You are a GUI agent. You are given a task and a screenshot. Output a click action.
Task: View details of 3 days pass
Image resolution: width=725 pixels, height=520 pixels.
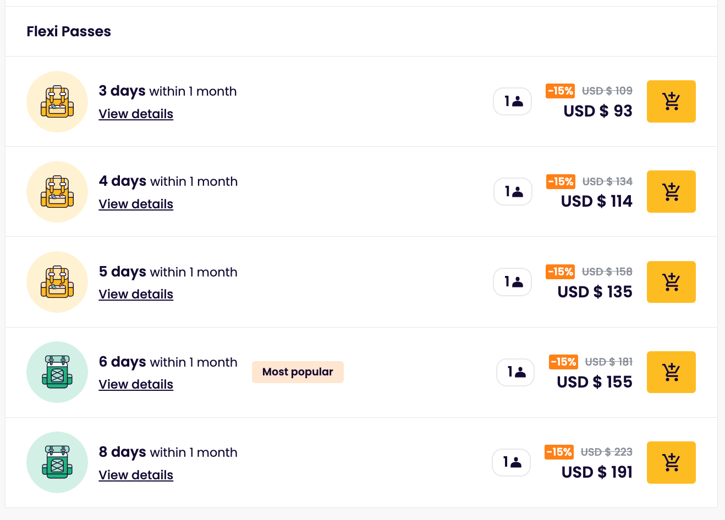pos(136,114)
